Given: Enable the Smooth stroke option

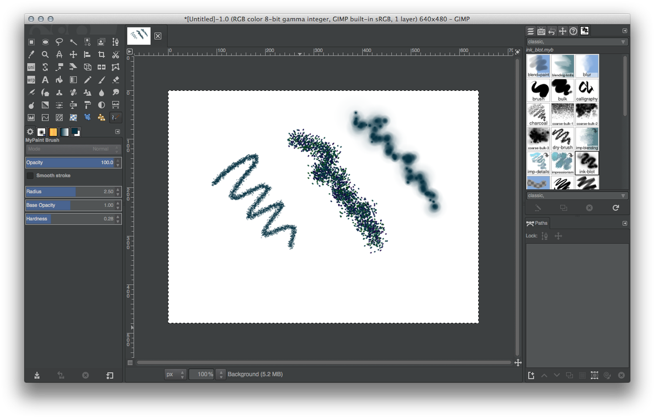Looking at the screenshot, I should 30,175.
